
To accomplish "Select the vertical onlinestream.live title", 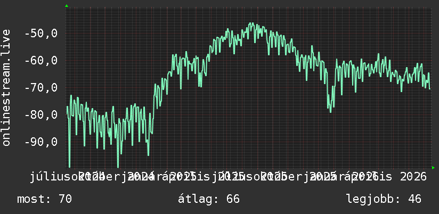I will 6,87.
